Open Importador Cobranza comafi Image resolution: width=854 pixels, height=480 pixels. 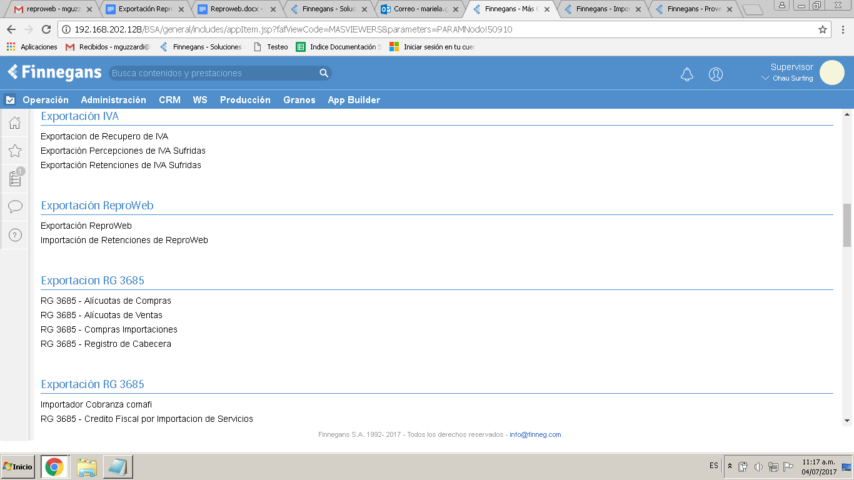point(96,404)
